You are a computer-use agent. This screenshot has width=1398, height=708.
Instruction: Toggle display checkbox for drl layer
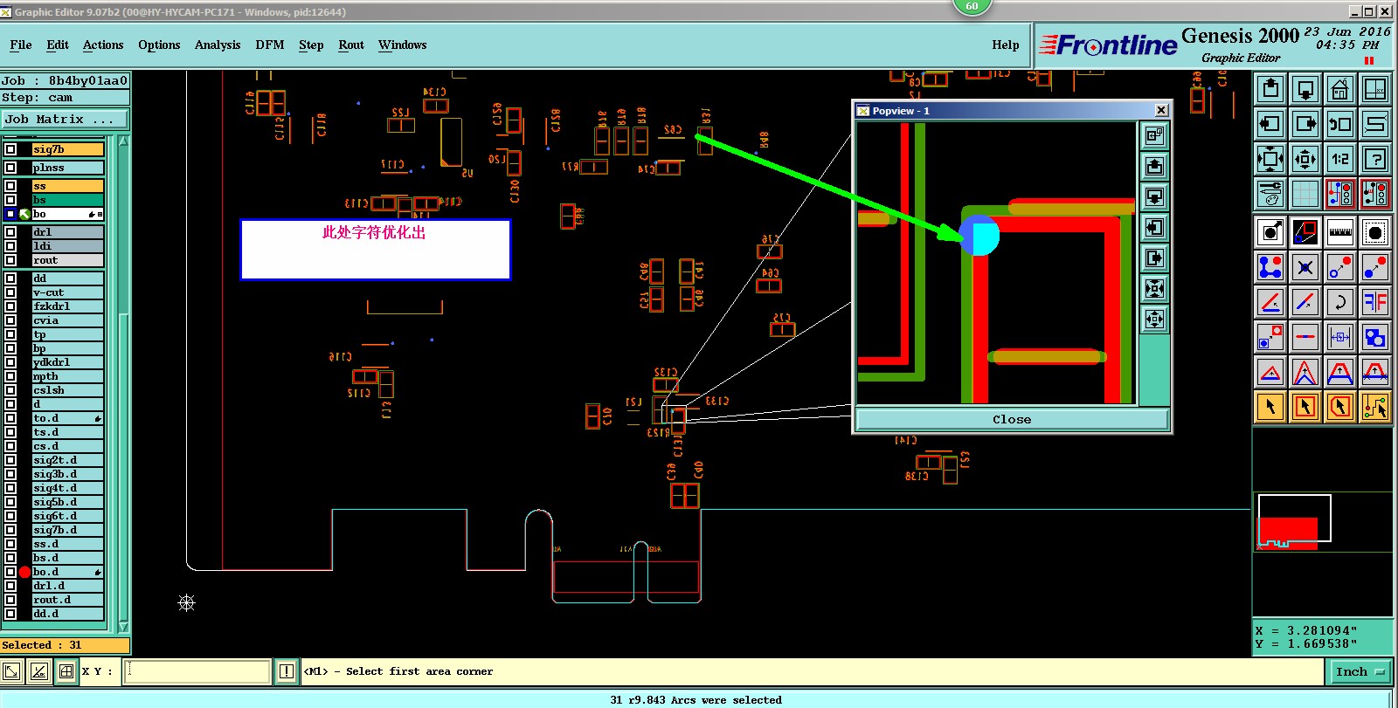[10, 232]
